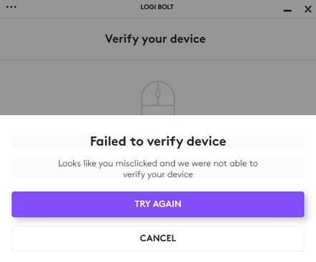Screen dimensions: 316x262
Task: Click the scroll wheel on the mouse icon
Action: pos(158,93)
